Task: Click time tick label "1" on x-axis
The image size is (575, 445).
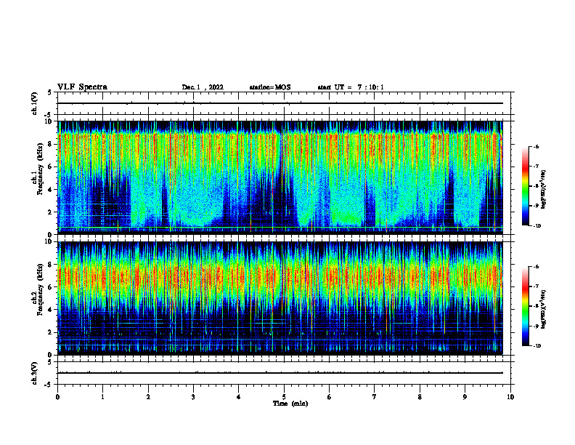Action: pyautogui.click(x=102, y=397)
